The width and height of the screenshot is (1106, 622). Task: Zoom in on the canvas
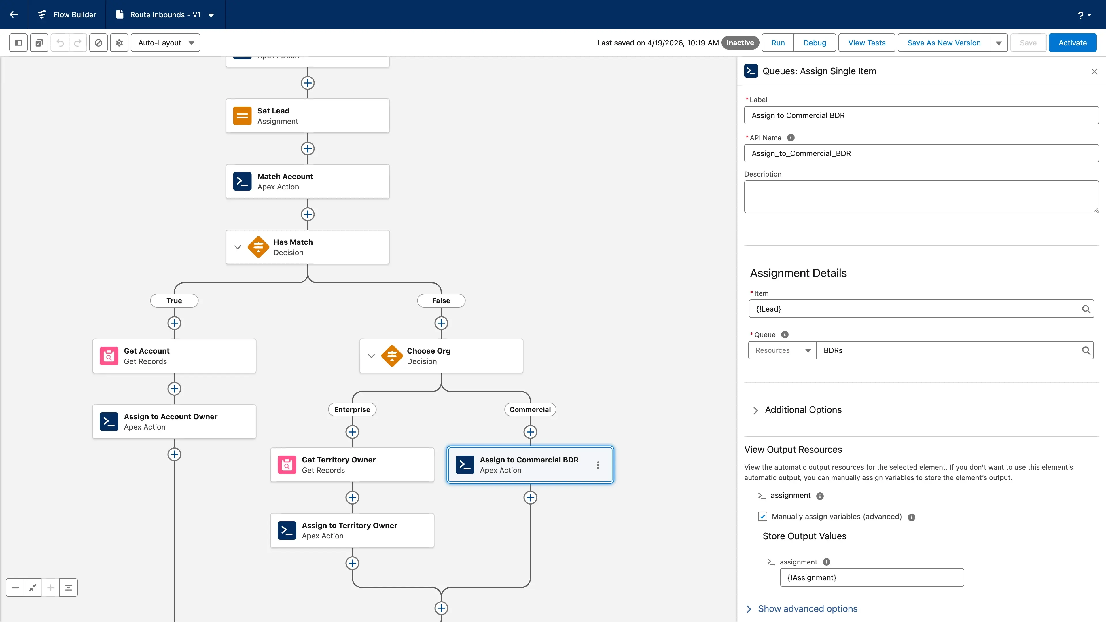pos(51,588)
